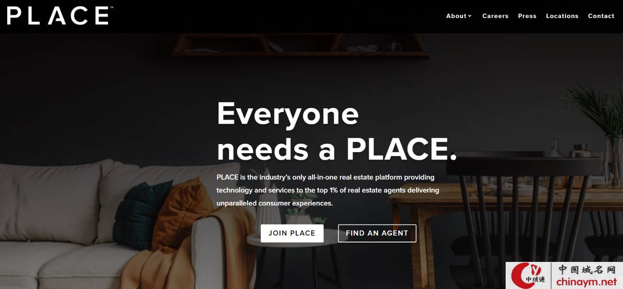The height and width of the screenshot is (289, 623).
Task: Click the JOIN PLACE button
Action: [x=292, y=233]
